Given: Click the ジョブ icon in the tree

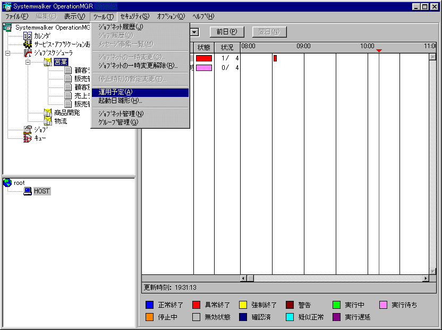Looking at the screenshot, I should pyautogui.click(x=27, y=130).
